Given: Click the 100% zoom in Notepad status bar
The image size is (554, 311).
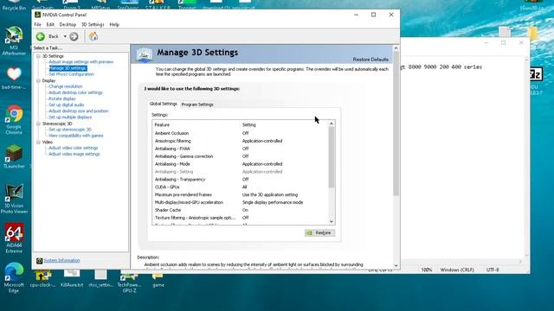Looking at the screenshot, I should tap(427, 270).
